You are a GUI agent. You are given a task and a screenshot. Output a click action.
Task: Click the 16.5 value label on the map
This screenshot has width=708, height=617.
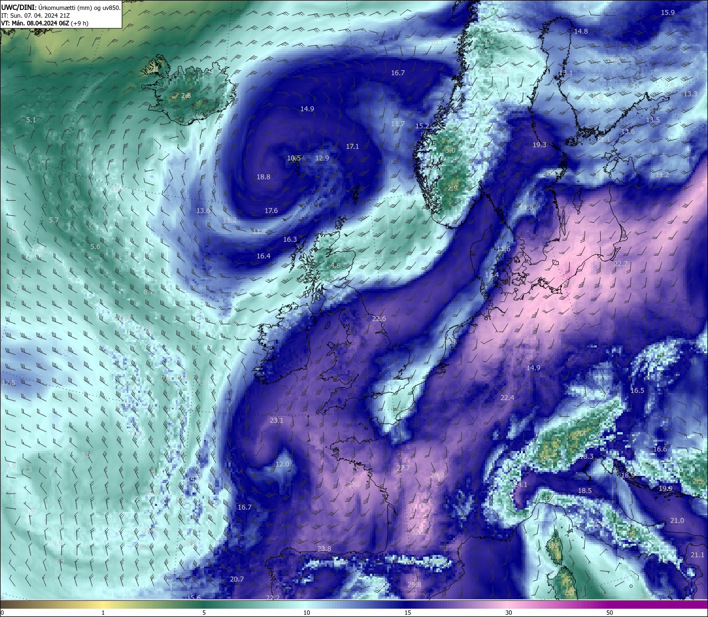point(637,391)
